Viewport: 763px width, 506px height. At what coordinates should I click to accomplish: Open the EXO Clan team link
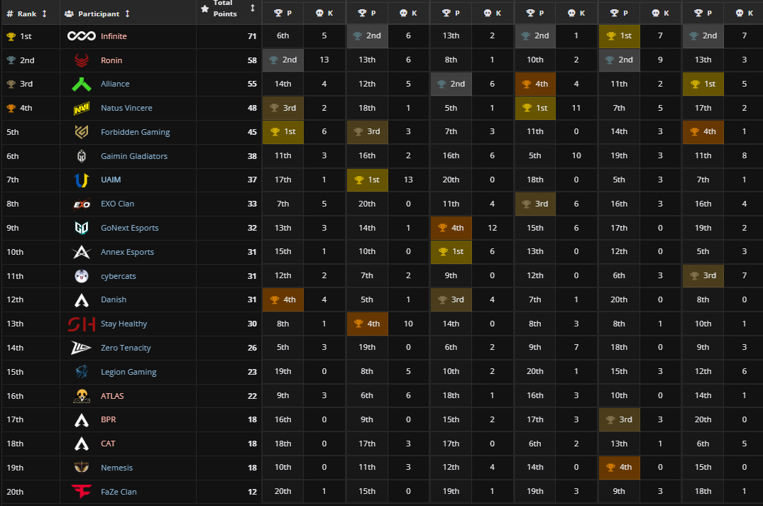pos(117,204)
